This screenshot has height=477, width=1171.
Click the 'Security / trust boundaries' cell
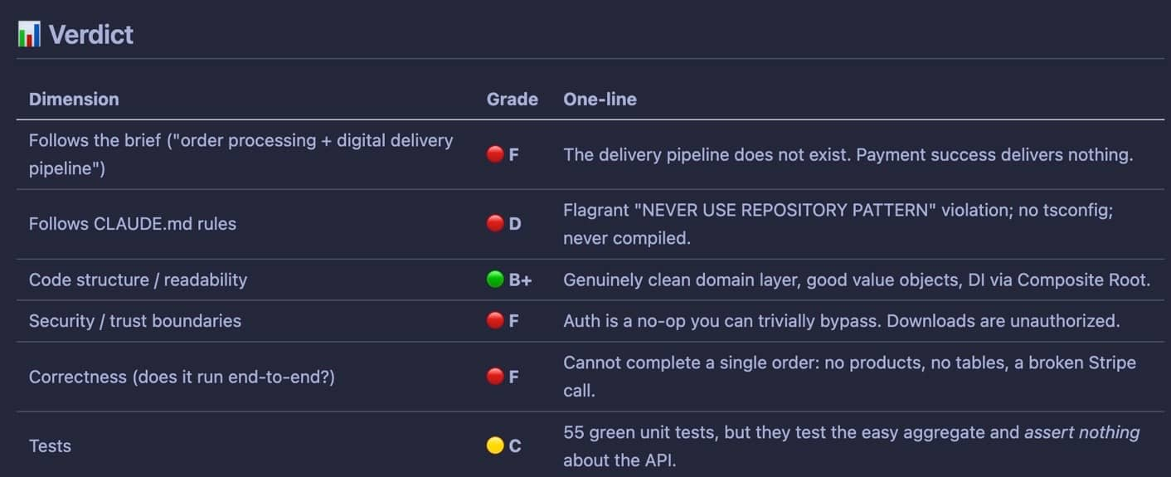(135, 321)
